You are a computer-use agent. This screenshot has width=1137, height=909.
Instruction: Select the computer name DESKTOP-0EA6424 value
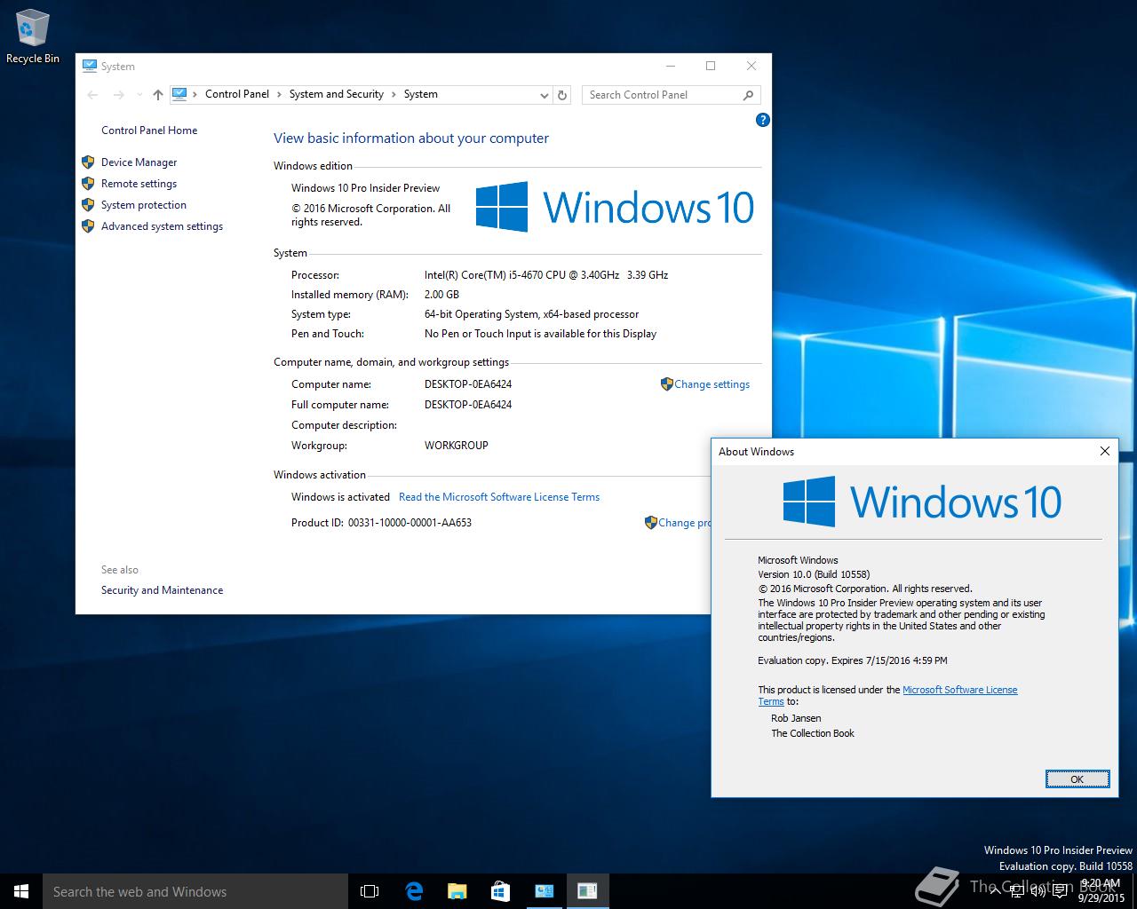[468, 384]
